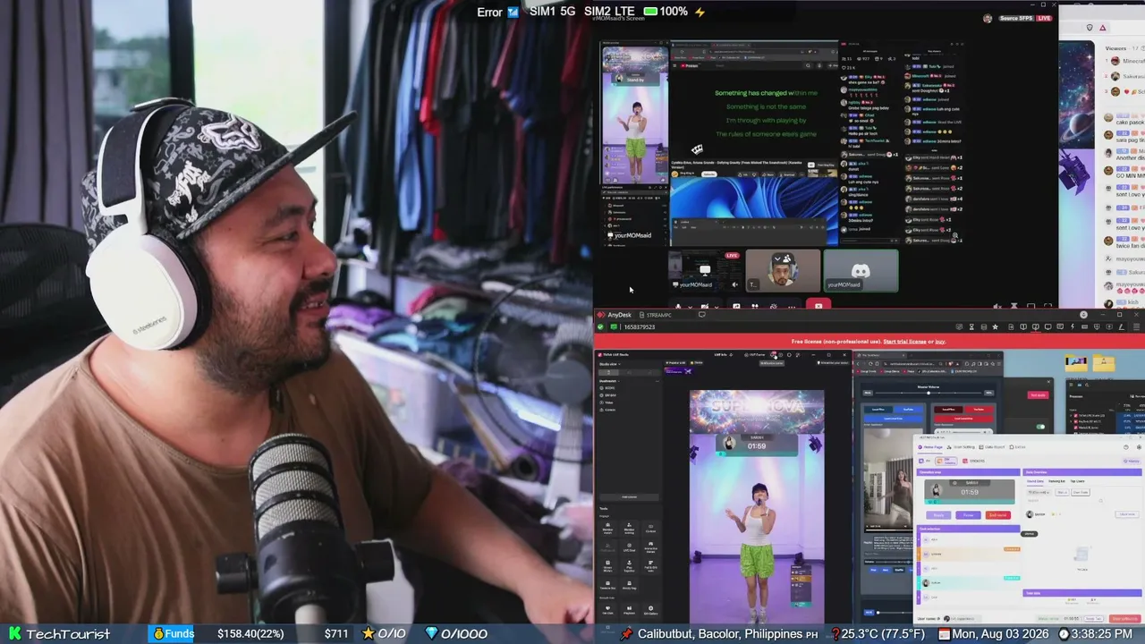This screenshot has width=1145, height=644.
Task: Click the Brave shield icon in the browser
Action: (1089, 28)
